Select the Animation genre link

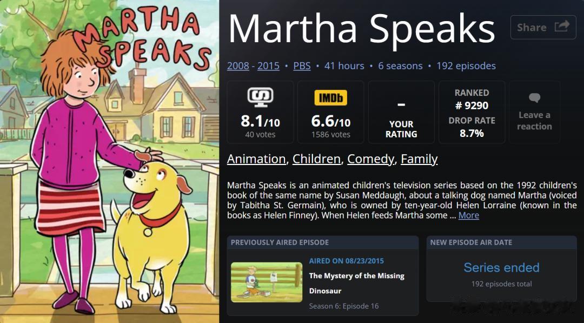[256, 159]
